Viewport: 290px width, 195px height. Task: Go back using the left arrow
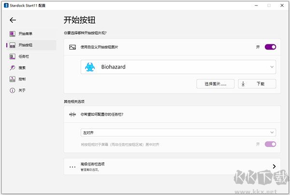(x=13, y=20)
